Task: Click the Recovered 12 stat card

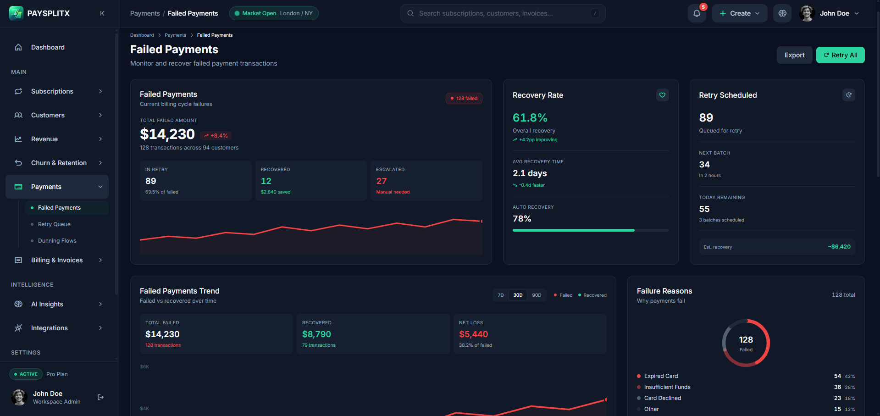Action: click(311, 181)
